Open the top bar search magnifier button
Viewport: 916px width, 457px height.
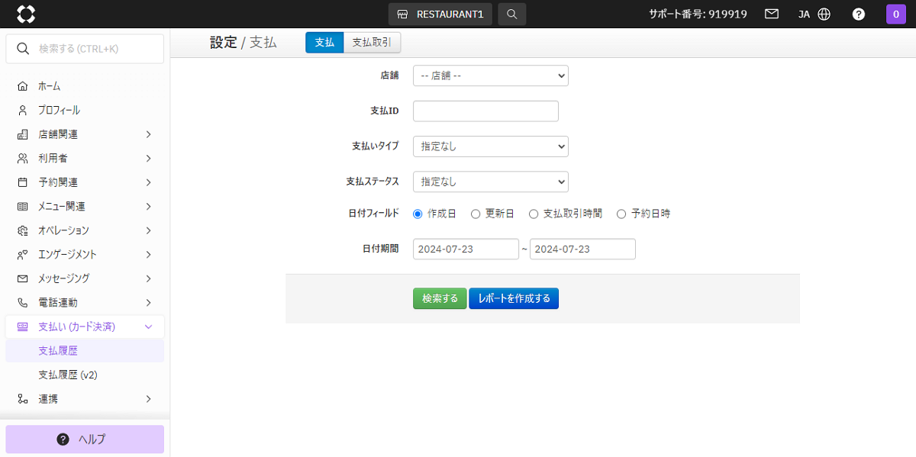coord(512,14)
